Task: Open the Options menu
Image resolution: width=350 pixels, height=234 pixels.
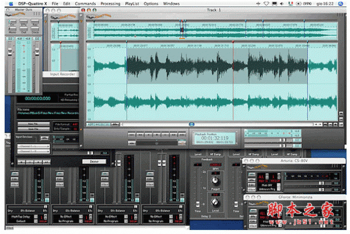Action: pyautogui.click(x=151, y=4)
